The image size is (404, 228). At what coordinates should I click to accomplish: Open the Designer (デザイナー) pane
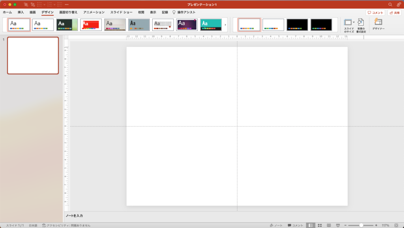378,24
